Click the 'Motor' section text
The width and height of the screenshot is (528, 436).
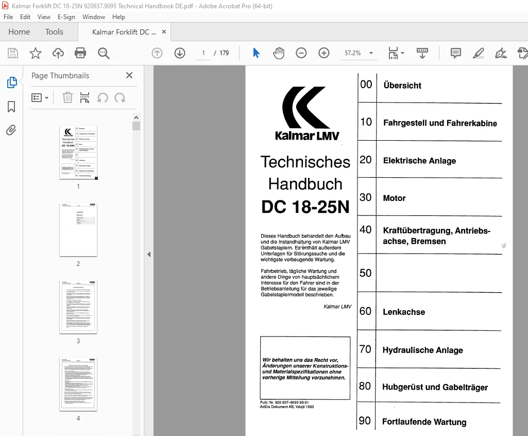(394, 198)
